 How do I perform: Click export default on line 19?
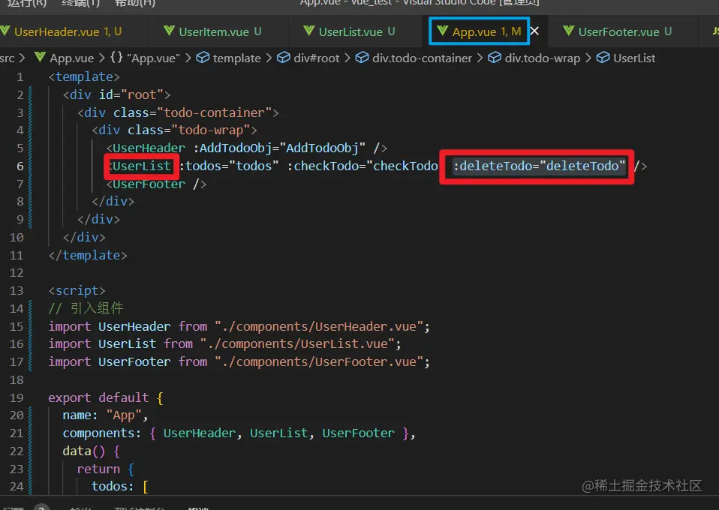click(x=98, y=397)
